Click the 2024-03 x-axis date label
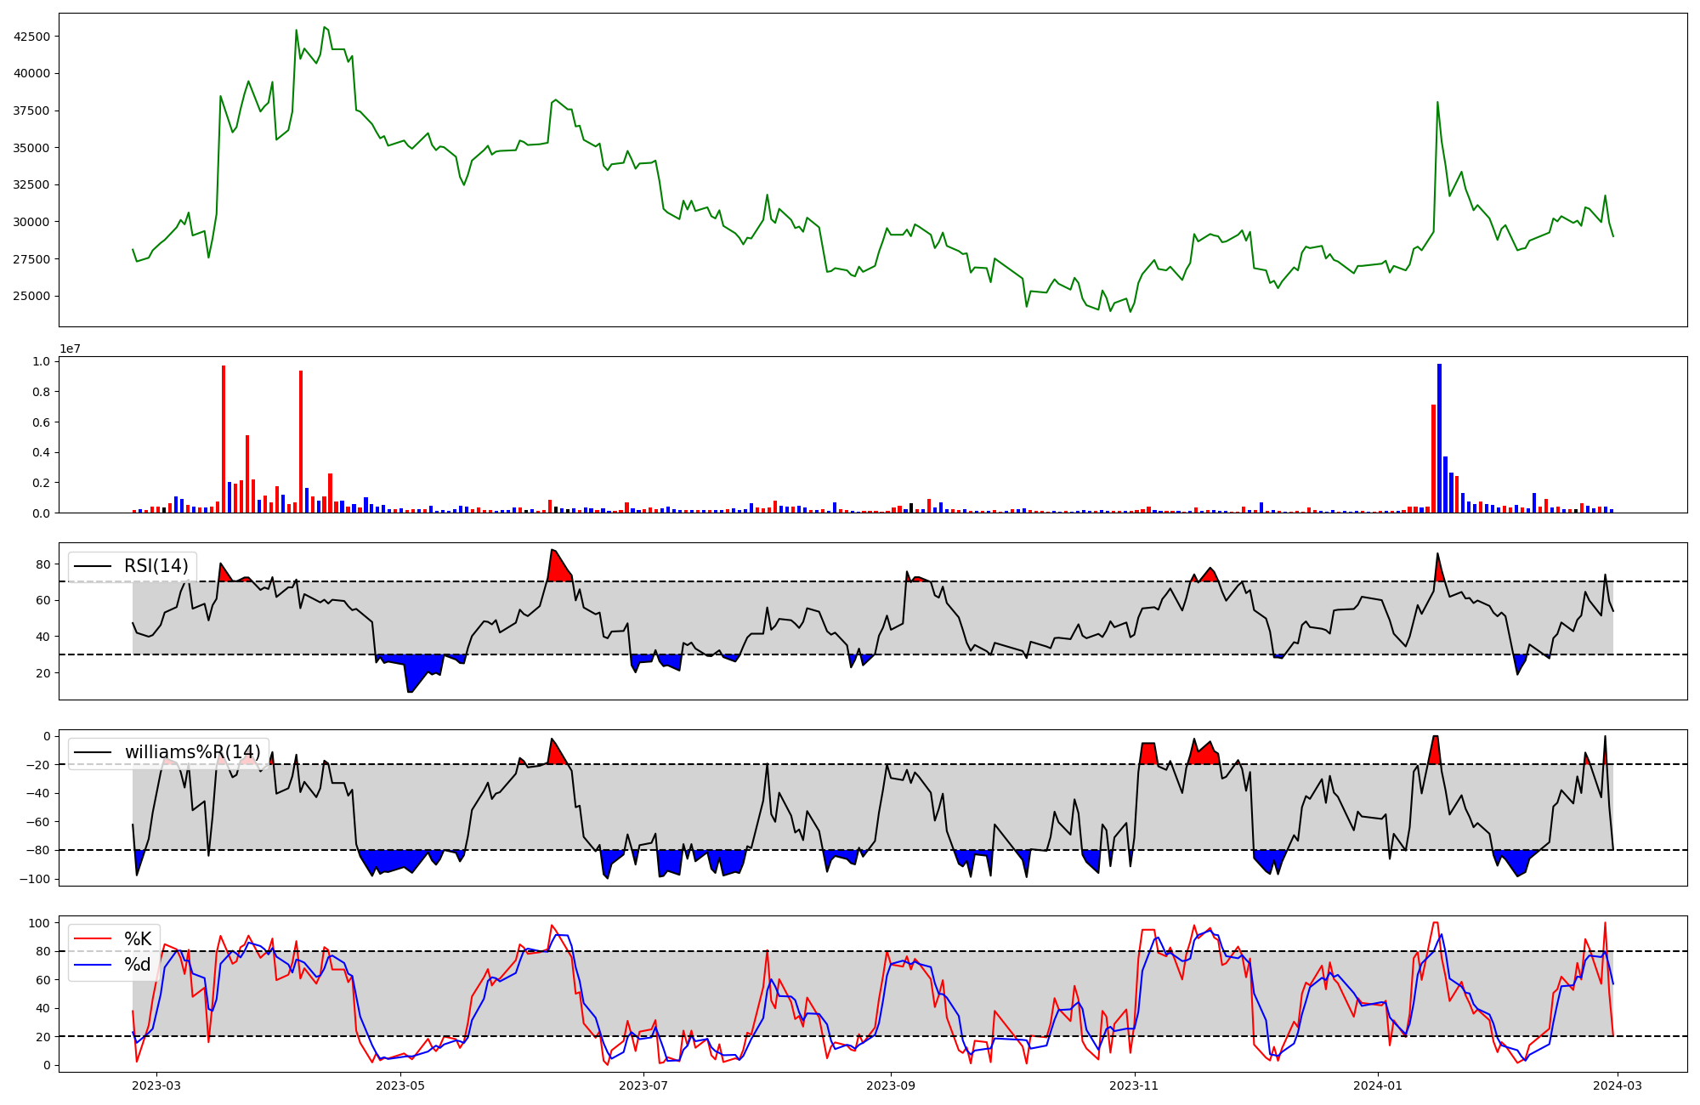This screenshot has height=1105, width=1700. coord(1618,1085)
